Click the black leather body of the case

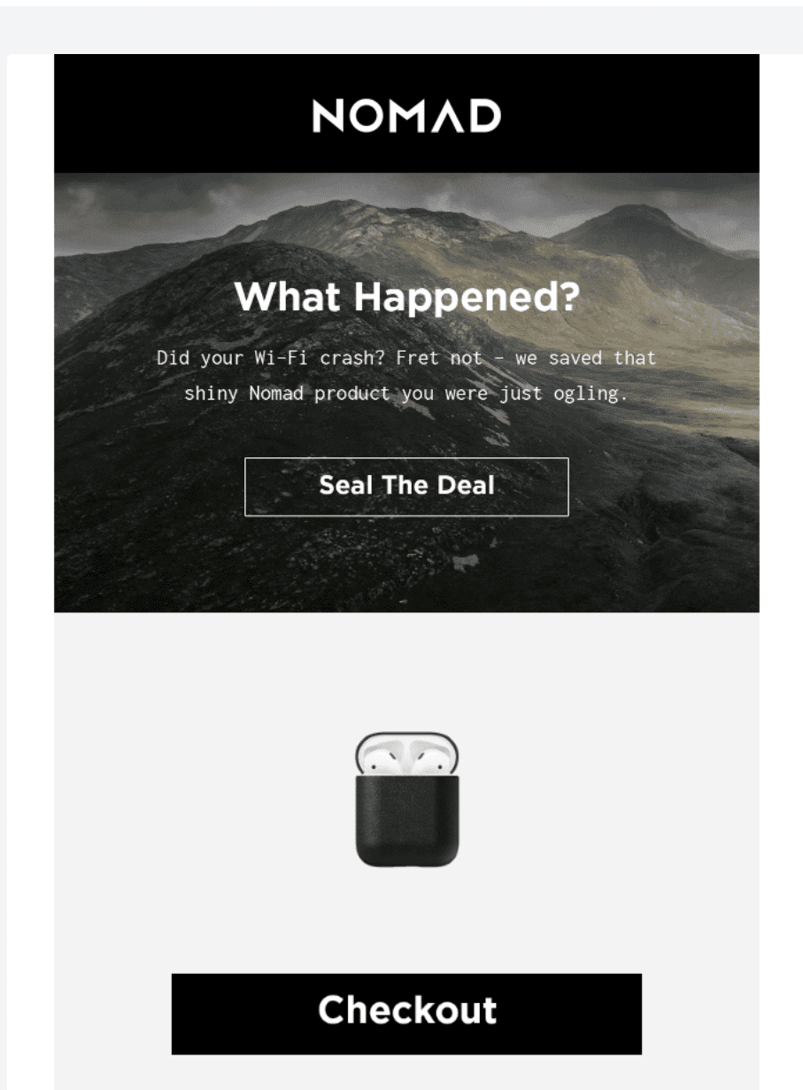coord(407,821)
